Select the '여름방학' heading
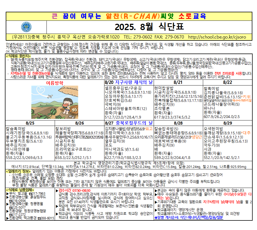Image resolution: width=257 pixels, height=230 pixels. [55, 83]
